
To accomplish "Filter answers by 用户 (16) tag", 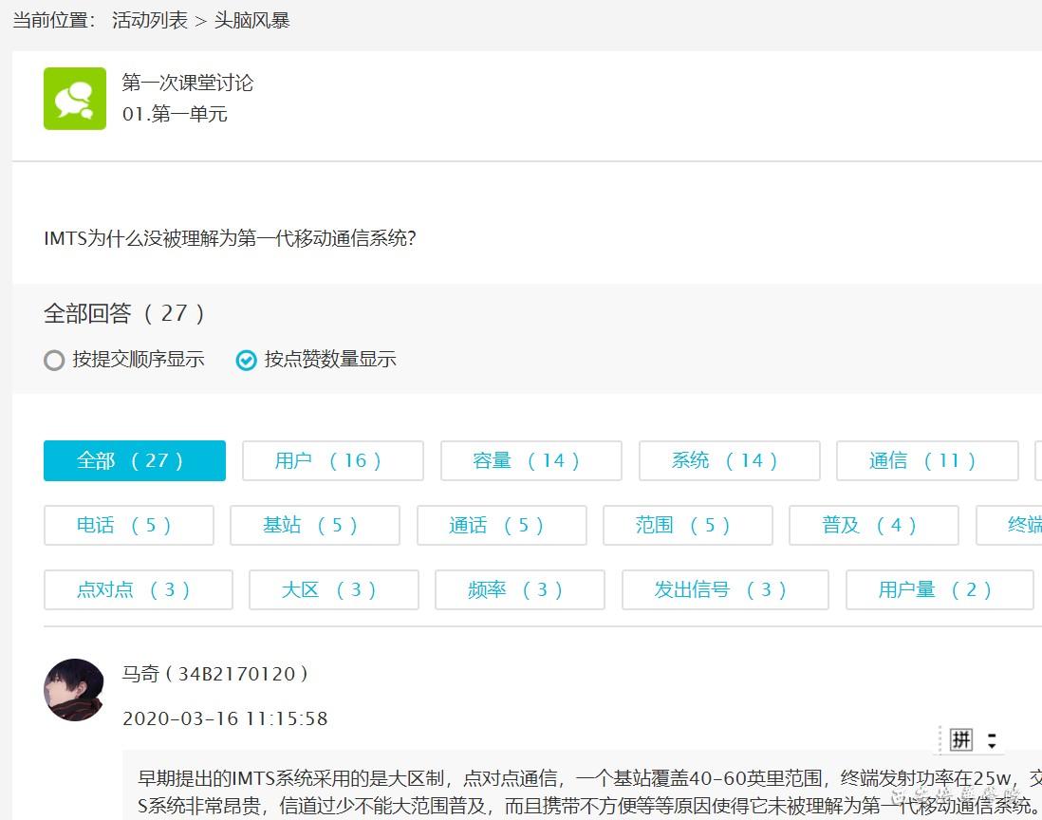I will coord(332,461).
